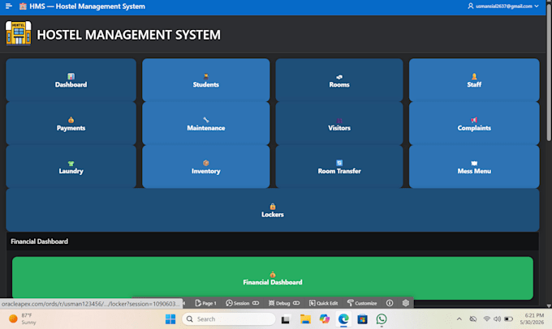Viewport: 552px width, 329px height.
Task: Click the green Financial Dashboard card
Action: pos(273,278)
